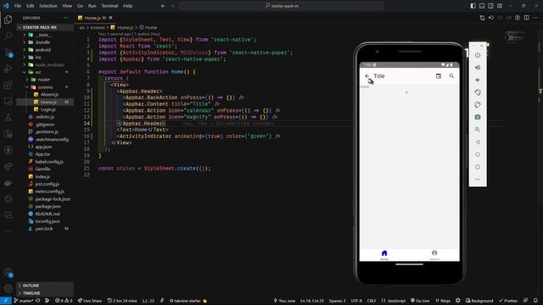Click the editor minimap preview

coord(515,36)
